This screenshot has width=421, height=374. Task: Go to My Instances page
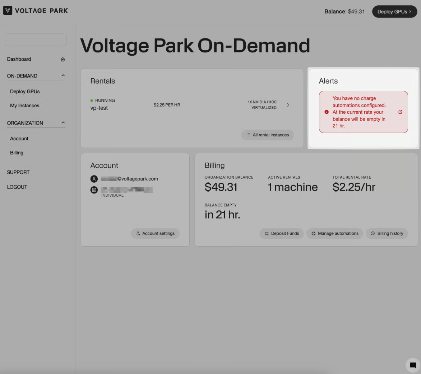coord(25,106)
